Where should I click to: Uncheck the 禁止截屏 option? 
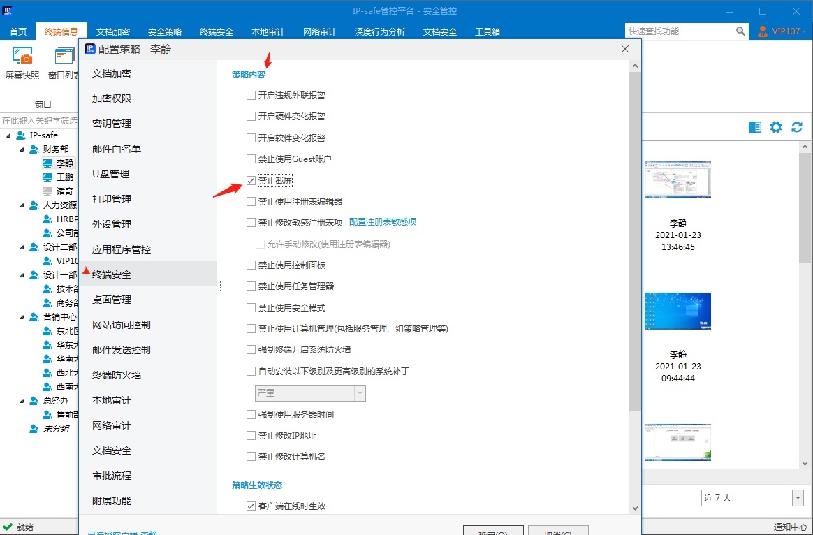pos(251,180)
